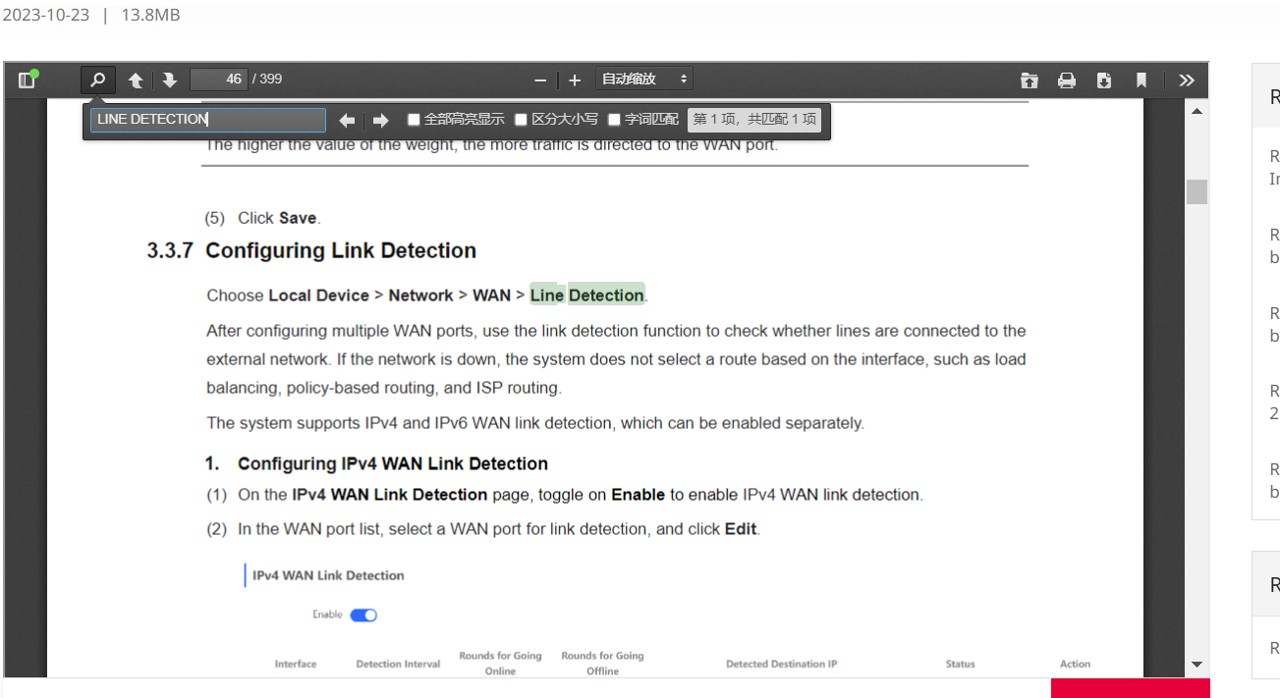The image size is (1280, 698).
Task: Find previous match with left arrow
Action: (347, 120)
